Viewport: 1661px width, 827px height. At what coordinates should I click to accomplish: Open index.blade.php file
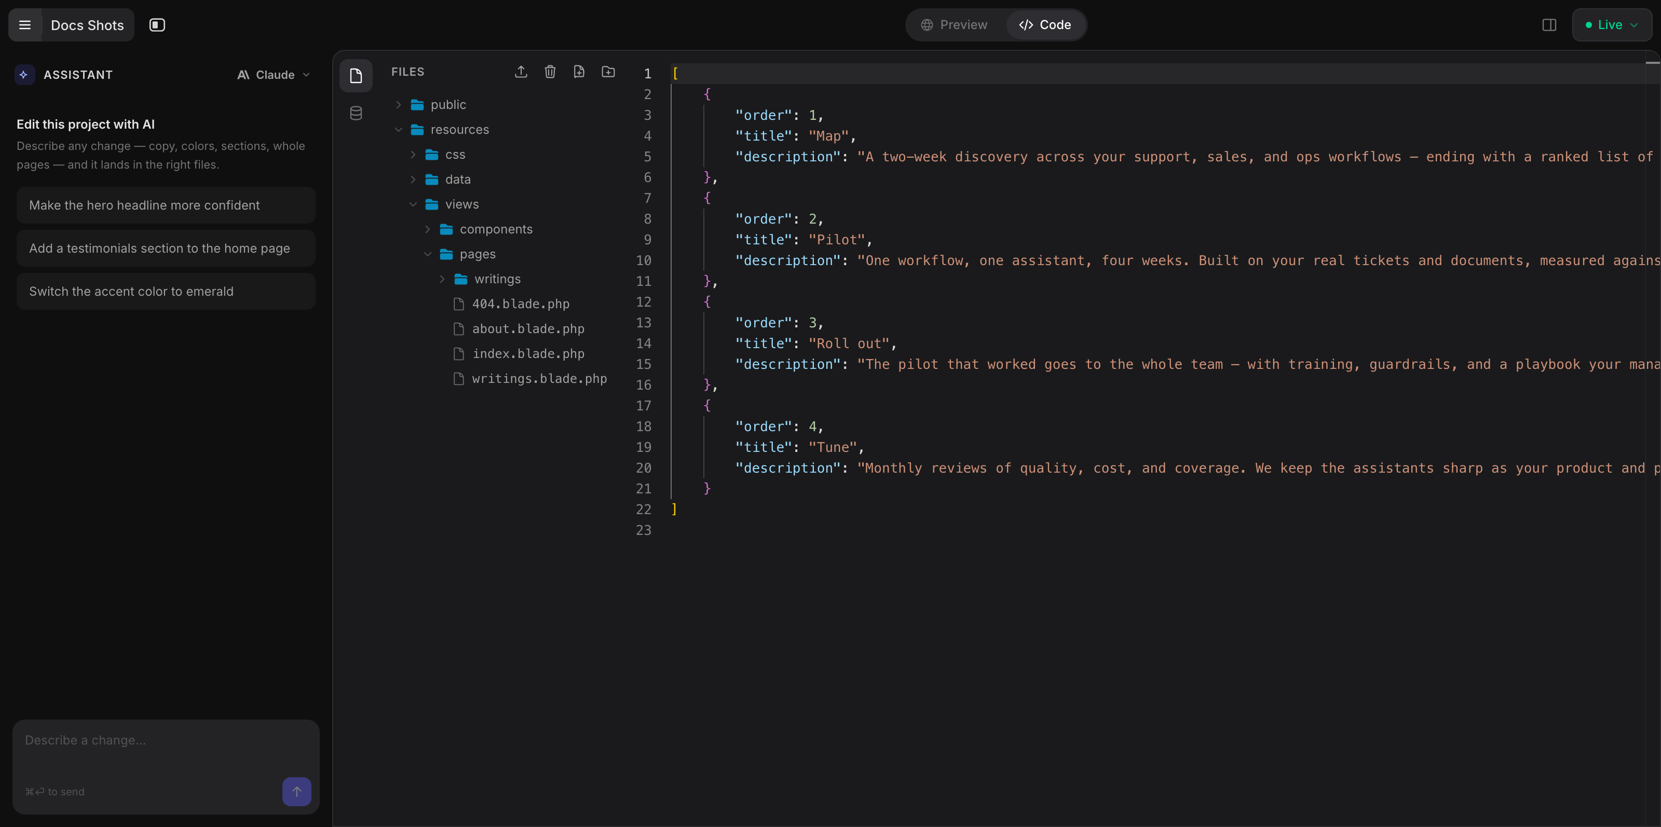[x=528, y=354]
